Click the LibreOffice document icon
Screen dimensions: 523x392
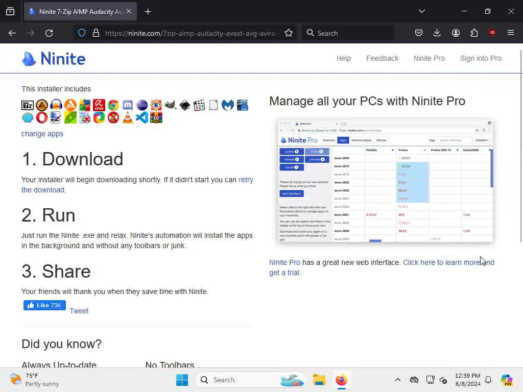213,105
